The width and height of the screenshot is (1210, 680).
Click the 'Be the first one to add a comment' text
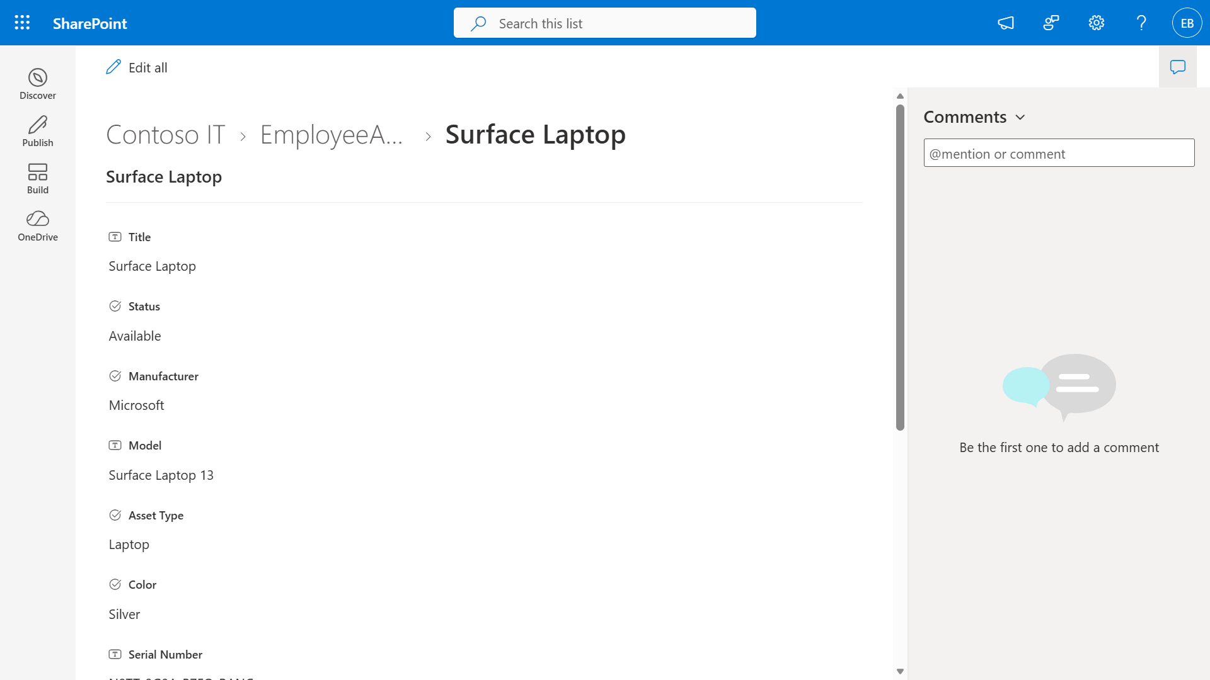(x=1059, y=448)
